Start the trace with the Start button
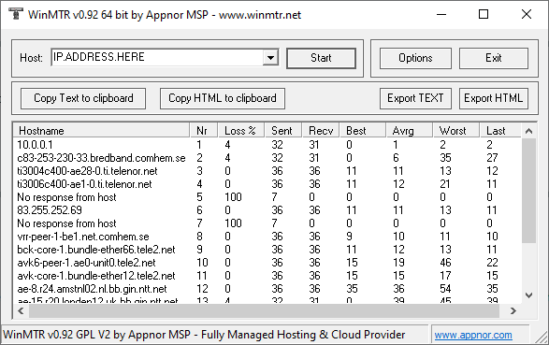The width and height of the screenshot is (549, 345). click(x=321, y=58)
